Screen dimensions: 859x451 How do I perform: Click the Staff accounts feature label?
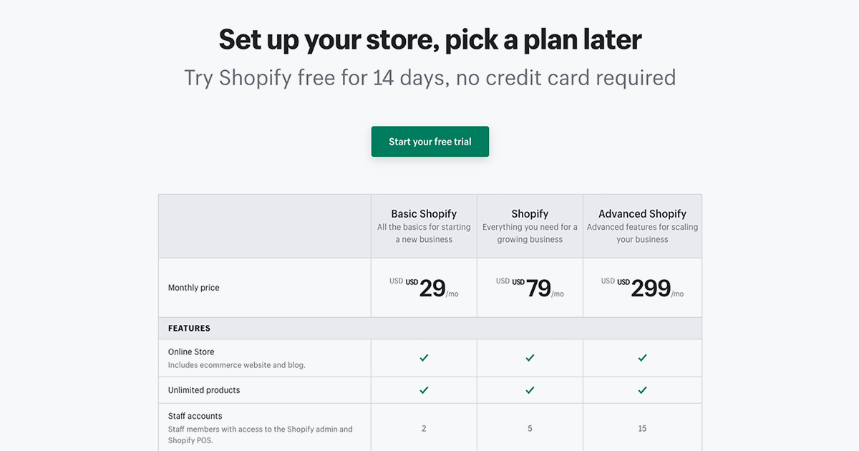[x=195, y=416]
